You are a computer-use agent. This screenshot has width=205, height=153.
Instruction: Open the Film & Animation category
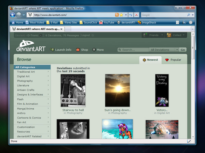click(27, 104)
